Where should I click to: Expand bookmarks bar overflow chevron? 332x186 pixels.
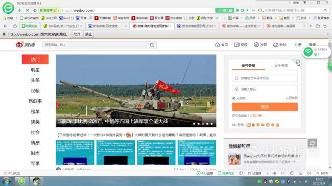[217, 18]
